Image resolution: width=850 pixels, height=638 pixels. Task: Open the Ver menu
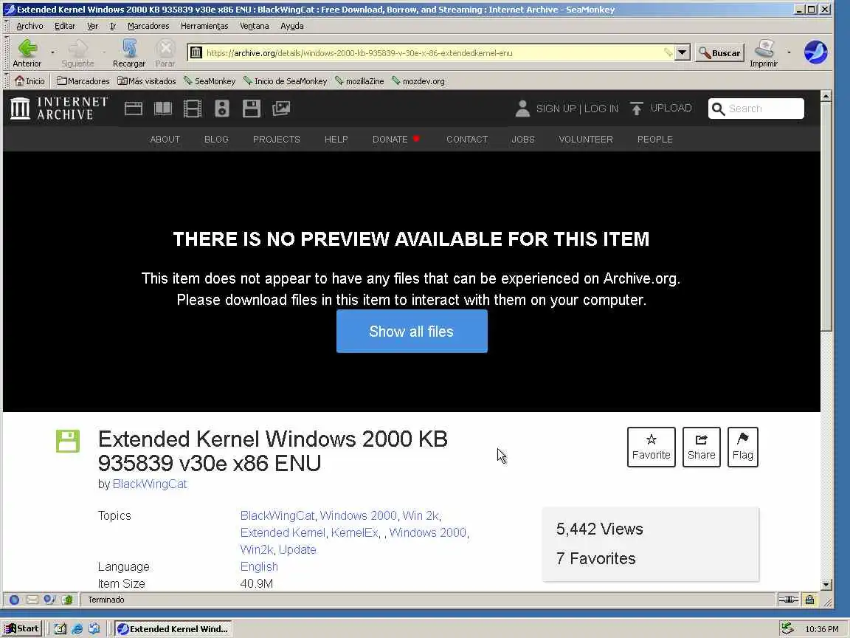click(93, 26)
